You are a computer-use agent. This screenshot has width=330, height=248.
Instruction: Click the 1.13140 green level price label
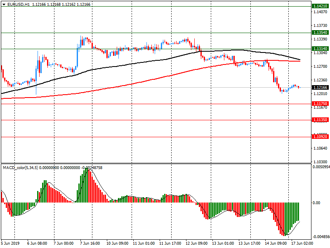[321, 49]
